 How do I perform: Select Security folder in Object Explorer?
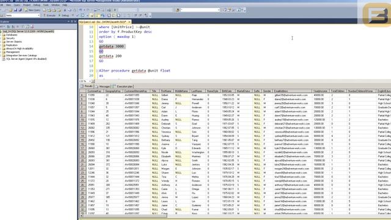click(10, 38)
